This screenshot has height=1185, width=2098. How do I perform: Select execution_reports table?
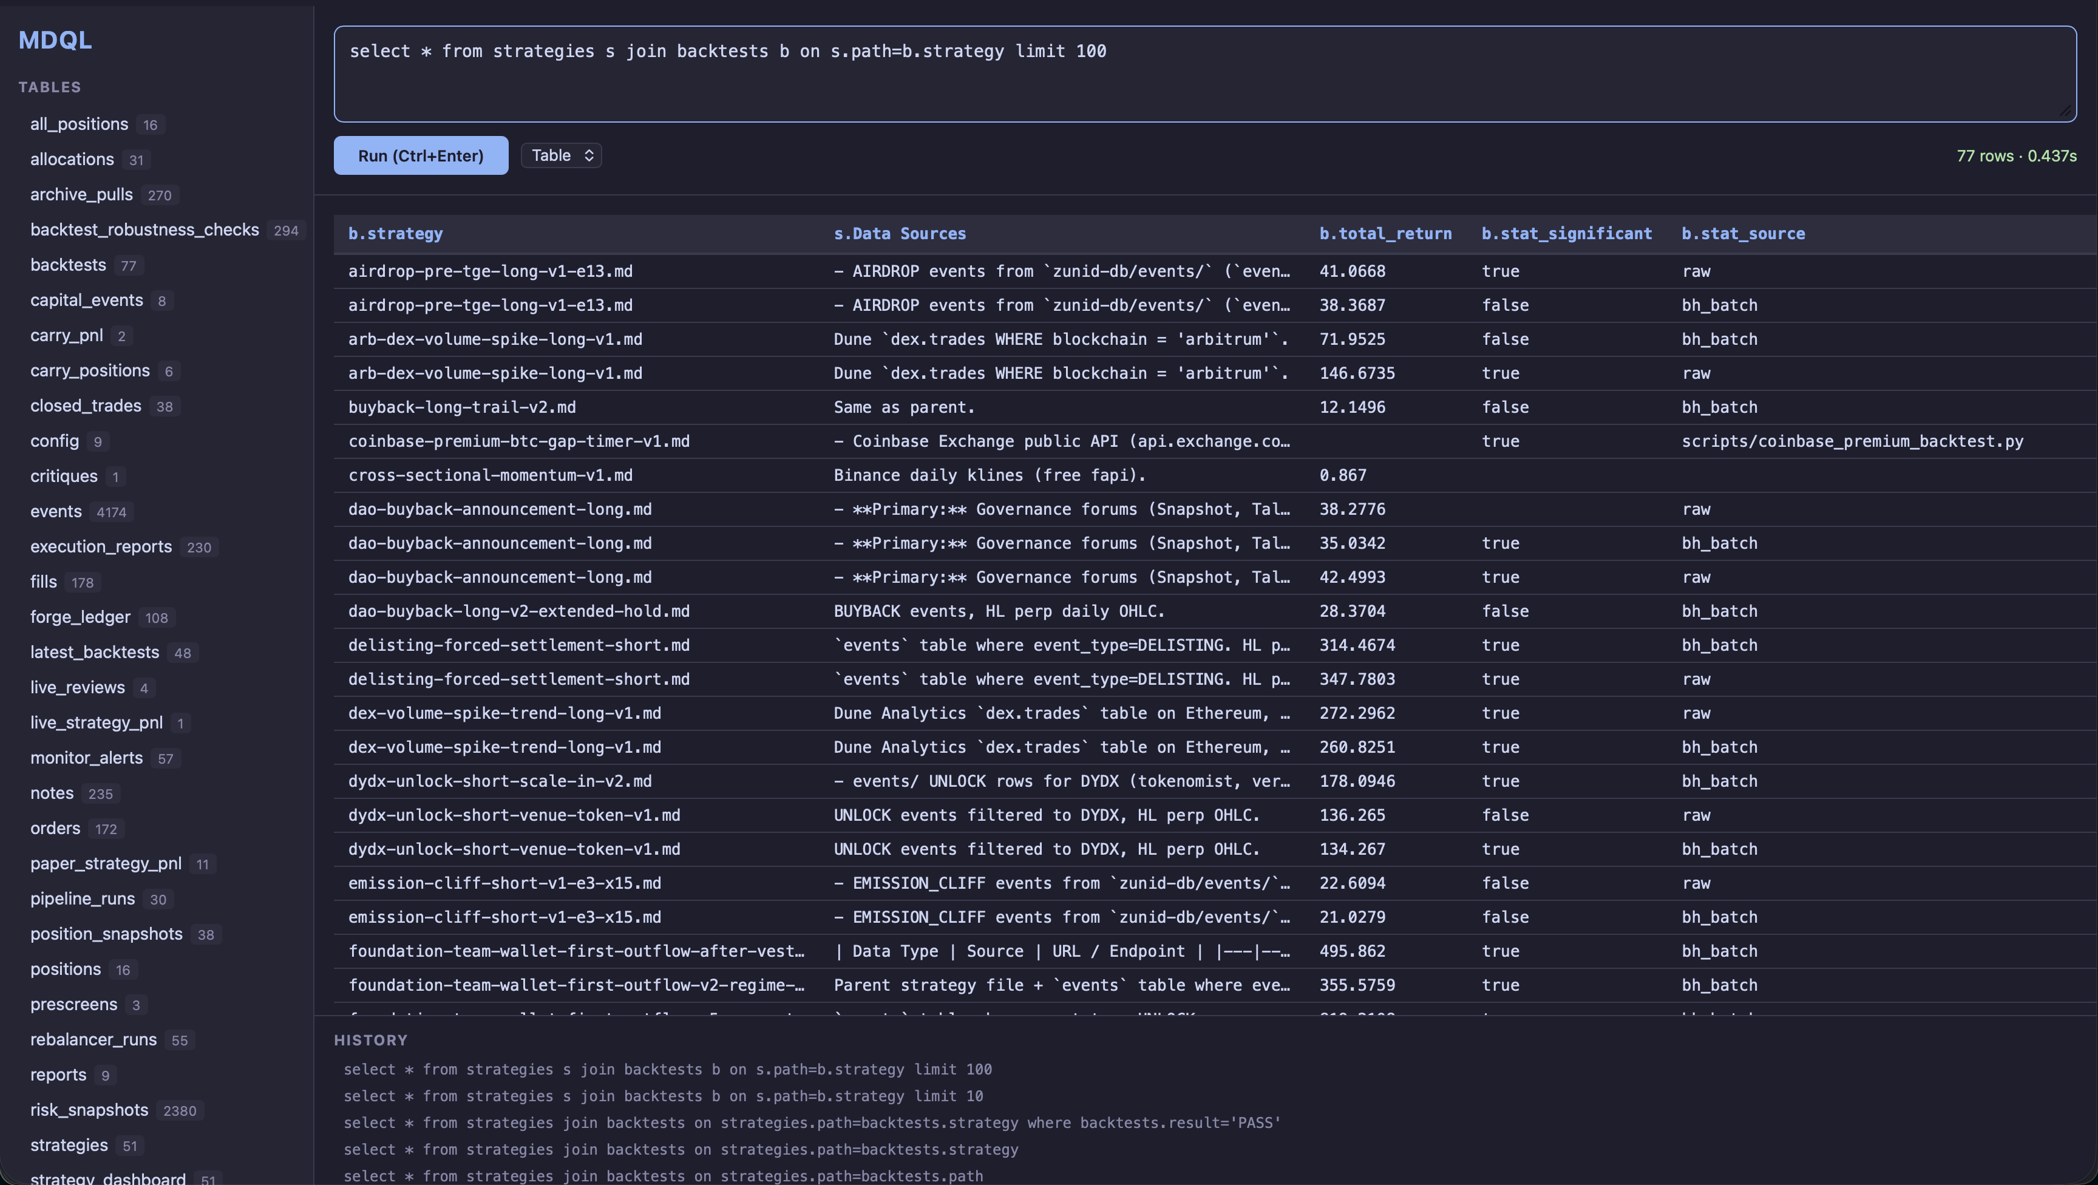(x=101, y=546)
